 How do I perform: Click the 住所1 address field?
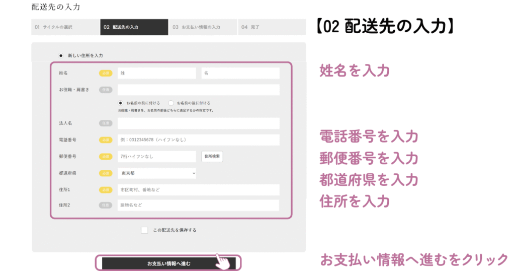tap(198, 190)
